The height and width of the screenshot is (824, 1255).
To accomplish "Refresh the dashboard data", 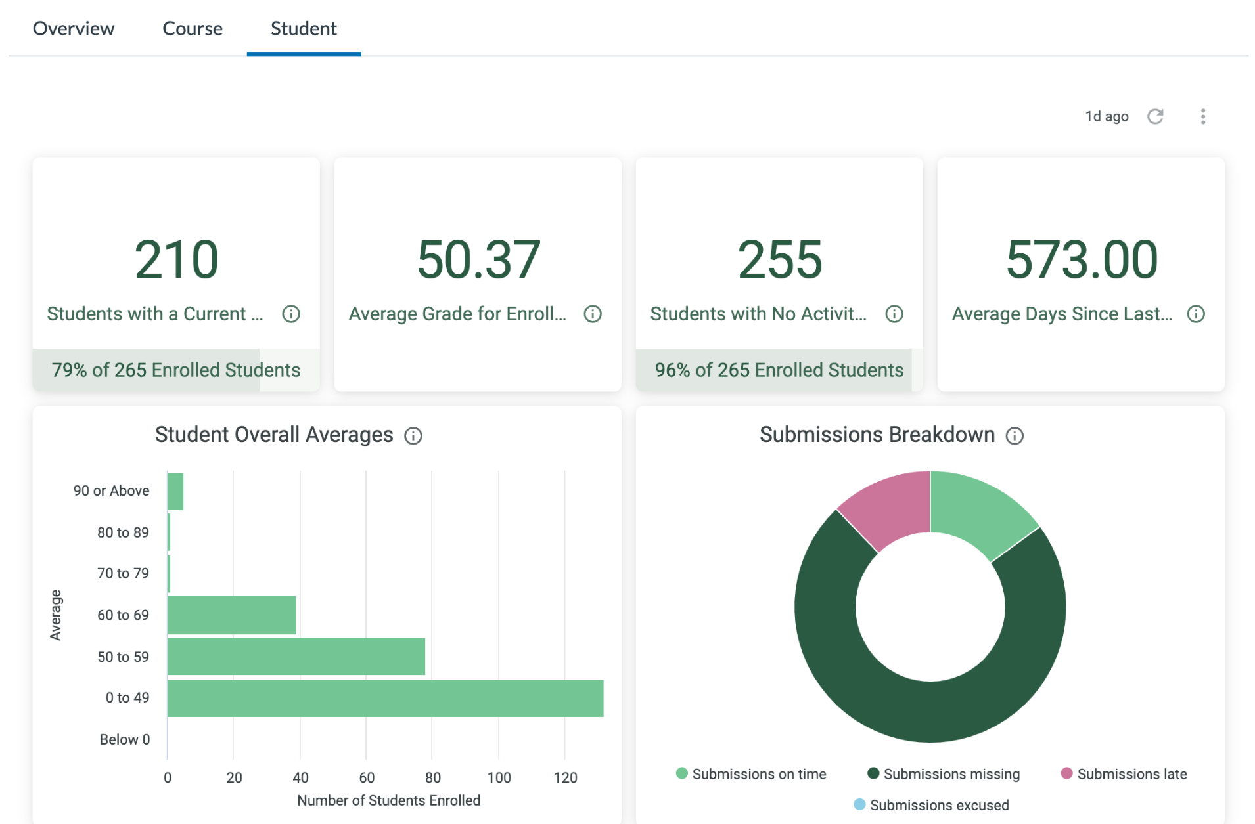I will click(1154, 117).
